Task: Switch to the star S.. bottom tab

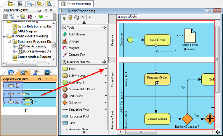Action: coord(49,72)
